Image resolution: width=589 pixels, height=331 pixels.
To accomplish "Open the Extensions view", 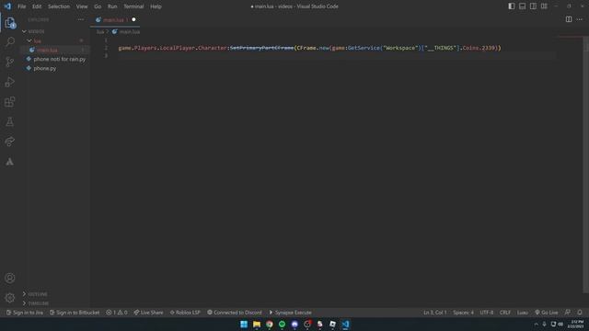I will coord(10,102).
